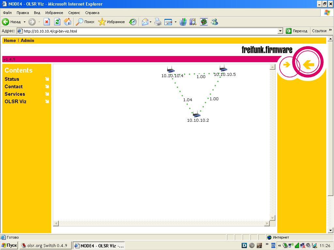Open Избранное favorites star in toolbar
The width and height of the screenshot is (334, 250).
(112, 22)
